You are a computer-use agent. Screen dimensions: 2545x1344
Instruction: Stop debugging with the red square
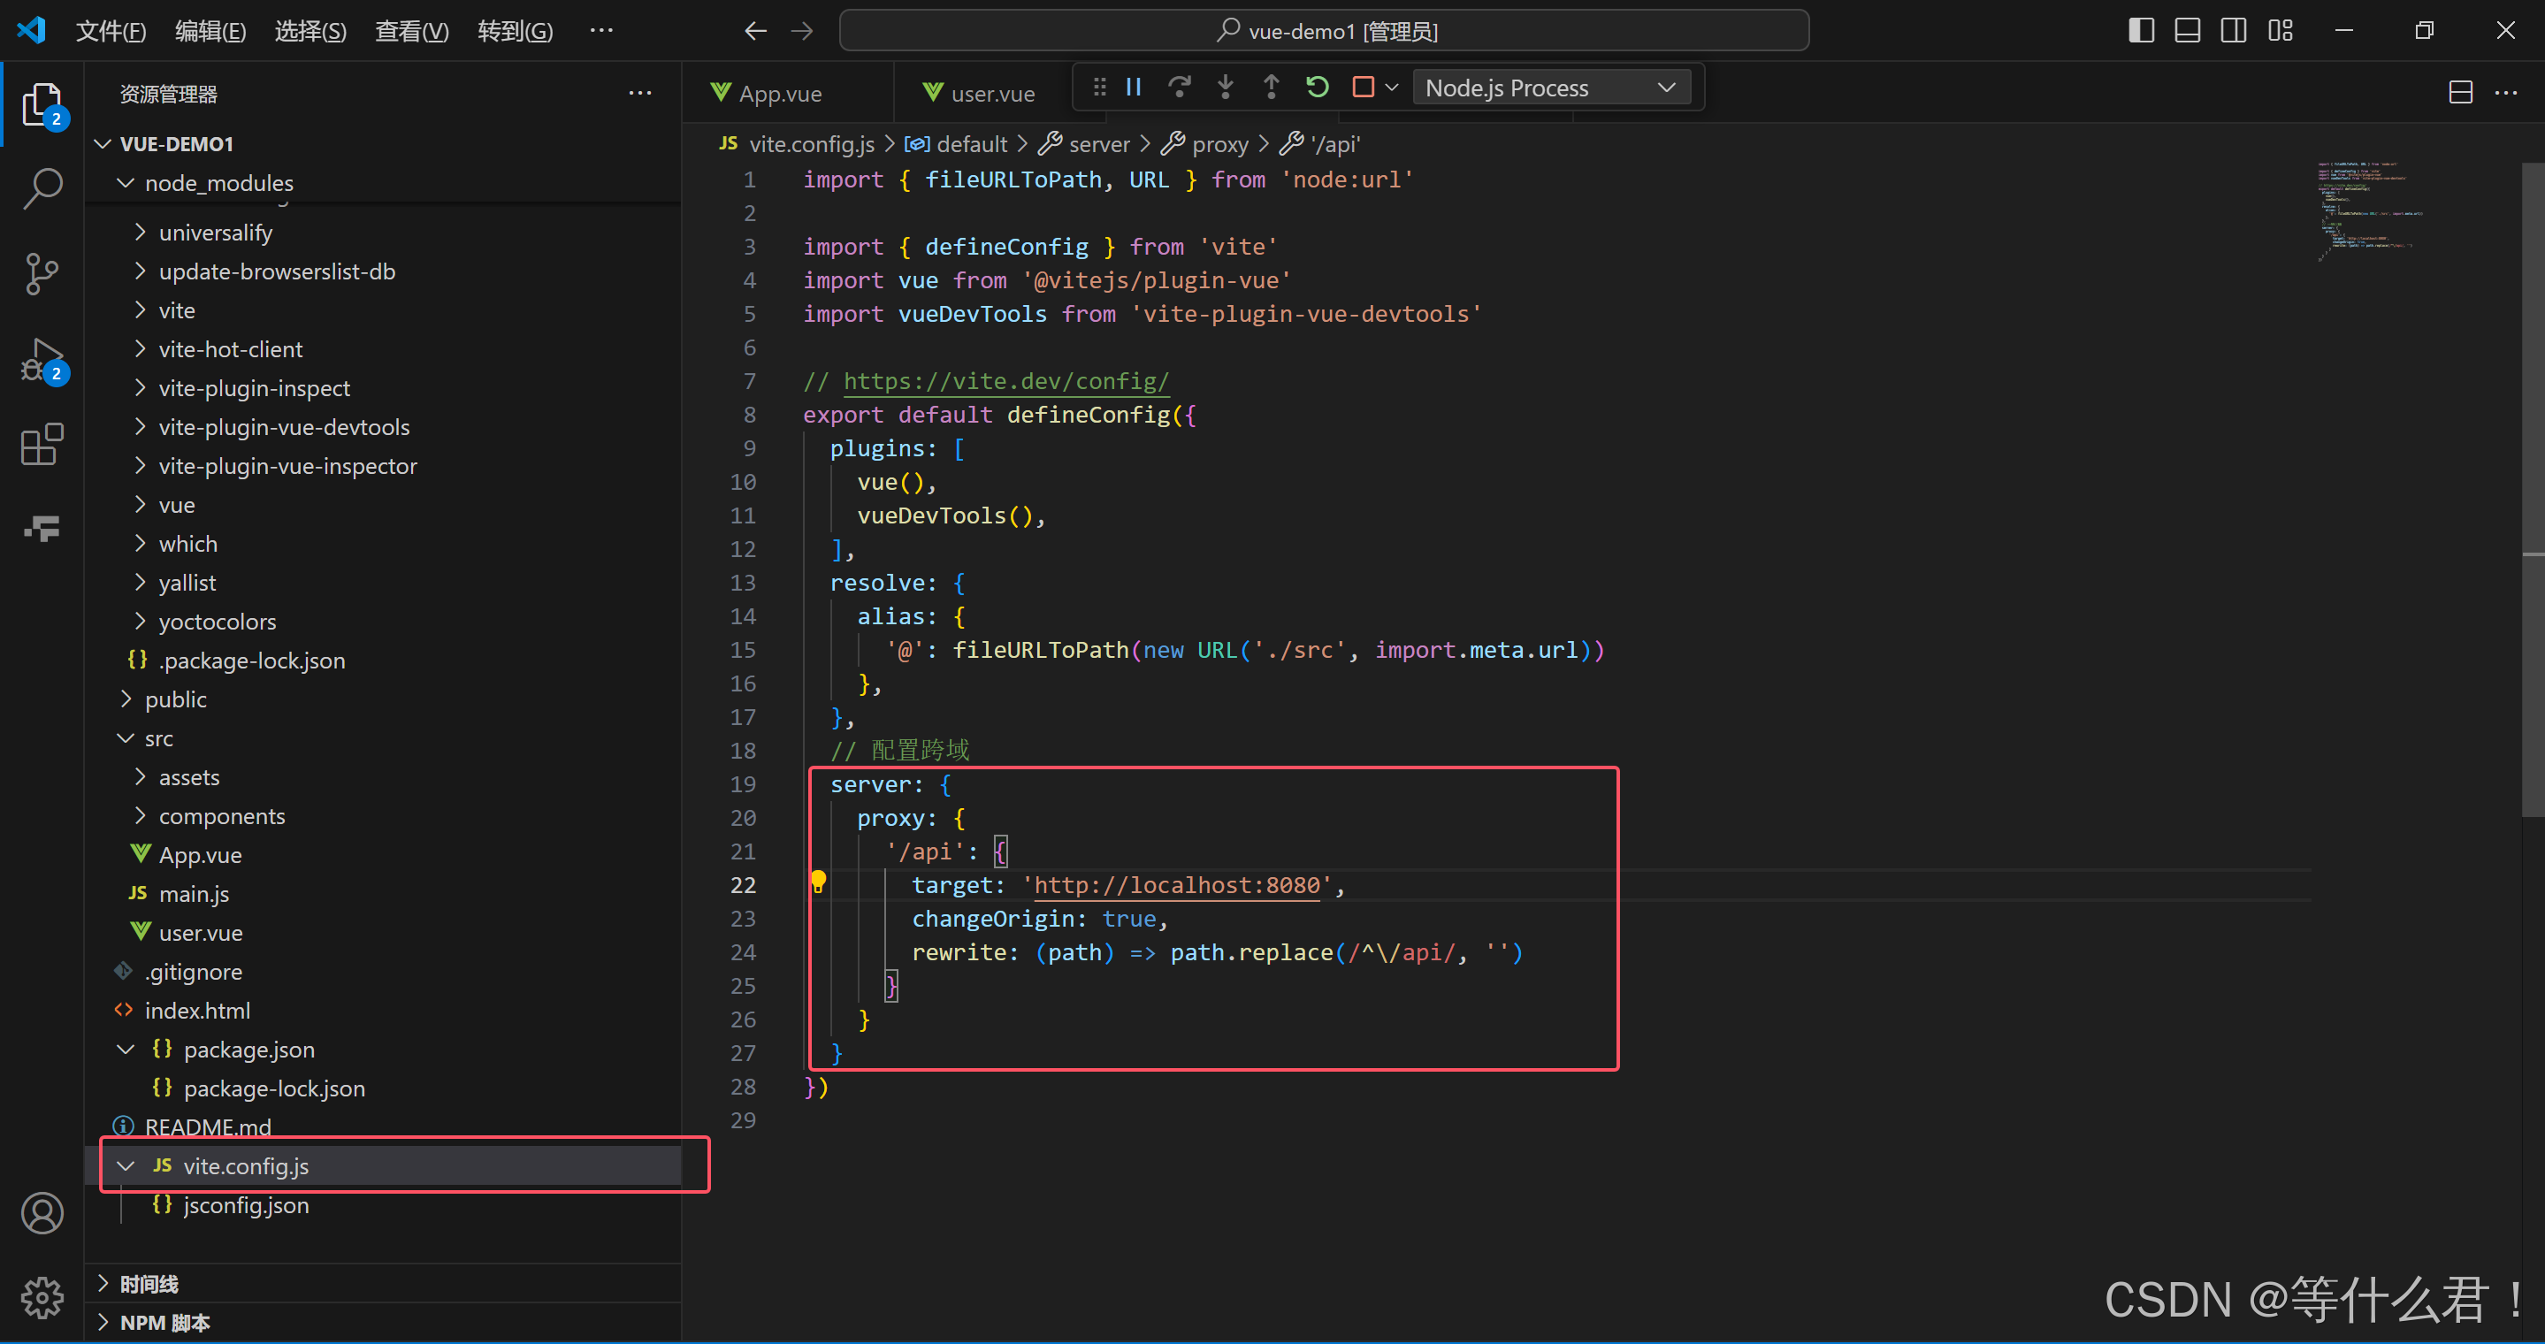[x=1363, y=88]
